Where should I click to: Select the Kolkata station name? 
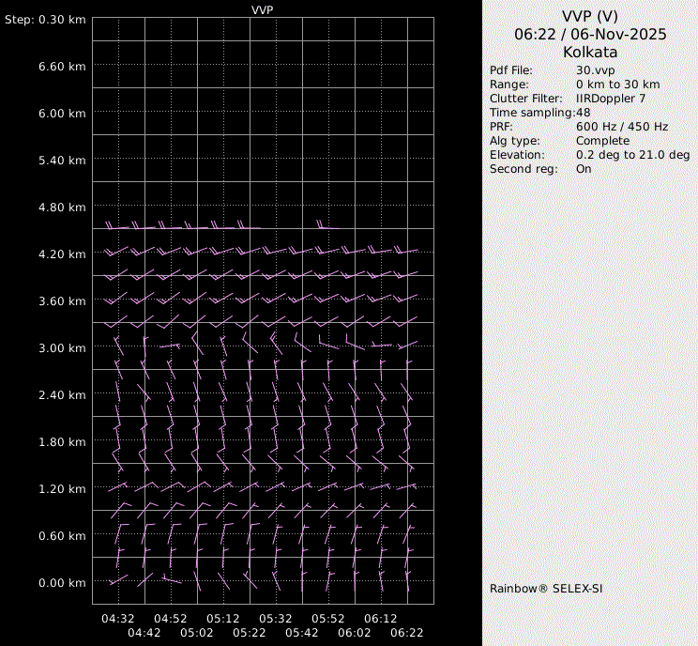[590, 53]
